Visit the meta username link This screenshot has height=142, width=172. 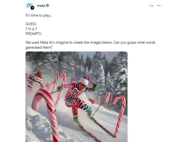[41, 6]
